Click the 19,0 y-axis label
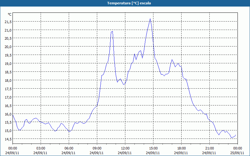Screen dimensions: 250x156 (8, 64)
